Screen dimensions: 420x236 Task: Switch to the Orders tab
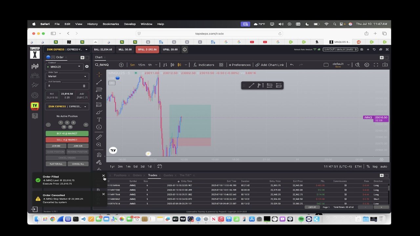coord(137,175)
